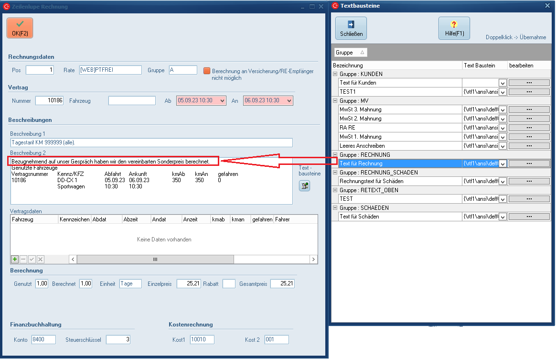Collapse the Gruppe : SCHAEDEN group

[x=335, y=208]
